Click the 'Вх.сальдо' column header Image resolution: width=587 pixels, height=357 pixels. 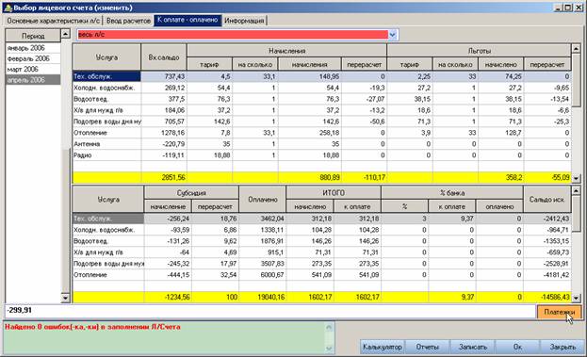164,57
